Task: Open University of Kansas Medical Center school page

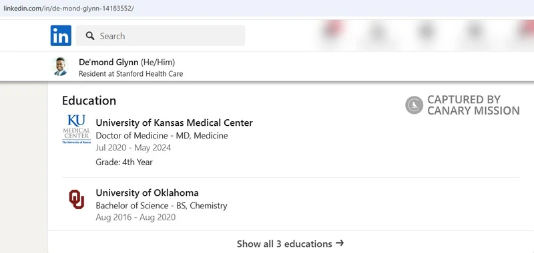Action: (x=174, y=123)
